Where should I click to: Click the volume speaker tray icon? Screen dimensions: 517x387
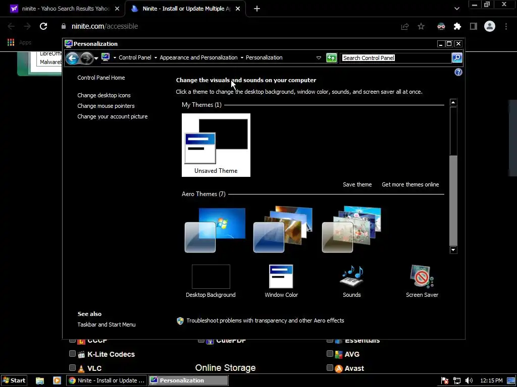(469, 381)
